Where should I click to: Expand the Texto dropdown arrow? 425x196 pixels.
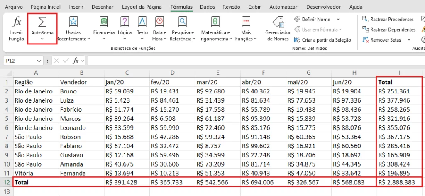(x=142, y=39)
